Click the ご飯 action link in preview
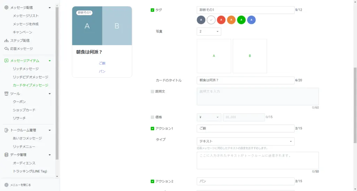This screenshot has width=357, height=191. tap(102, 63)
